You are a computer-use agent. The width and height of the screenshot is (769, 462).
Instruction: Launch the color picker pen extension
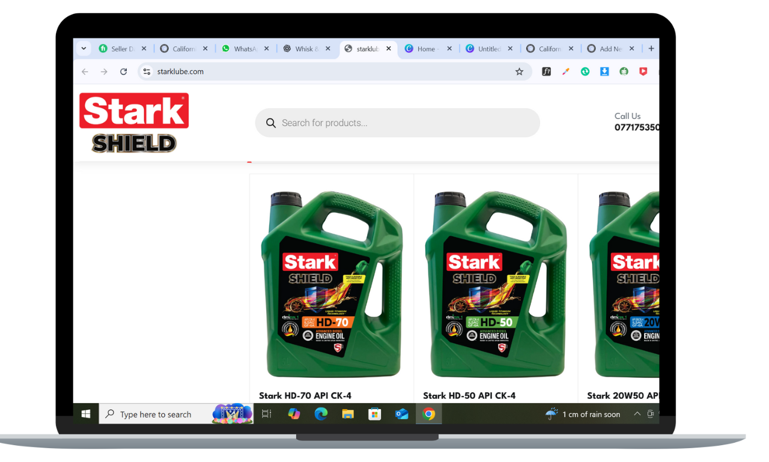click(x=565, y=71)
